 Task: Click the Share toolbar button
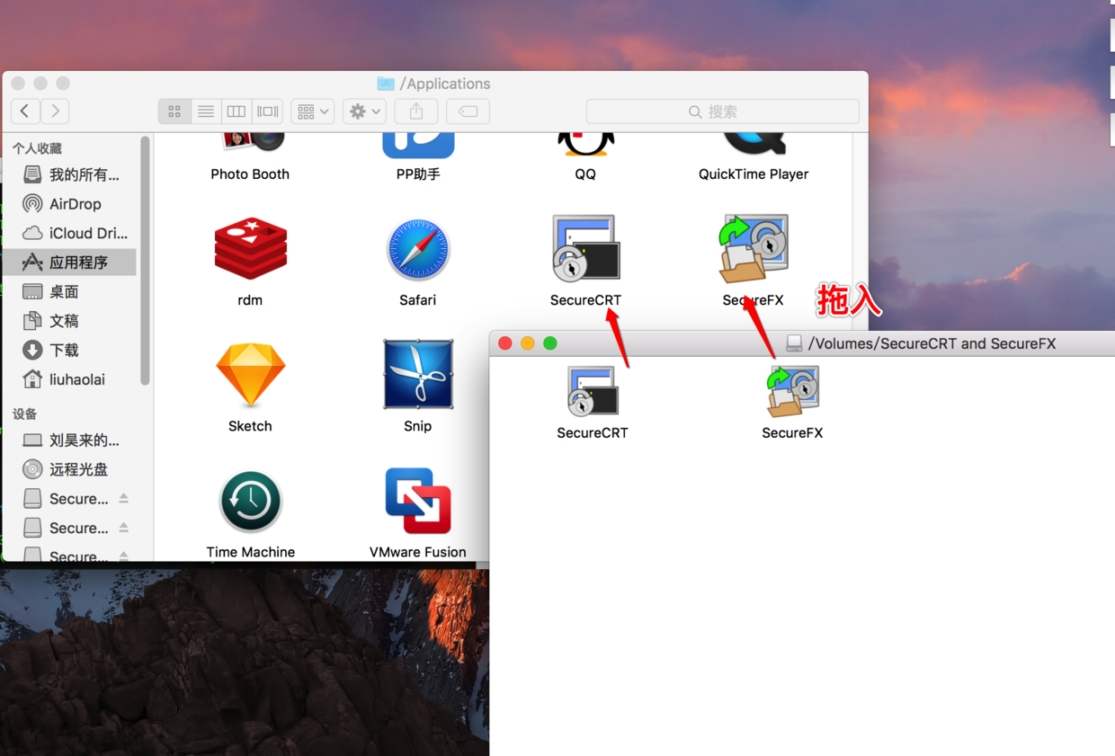[x=416, y=111]
